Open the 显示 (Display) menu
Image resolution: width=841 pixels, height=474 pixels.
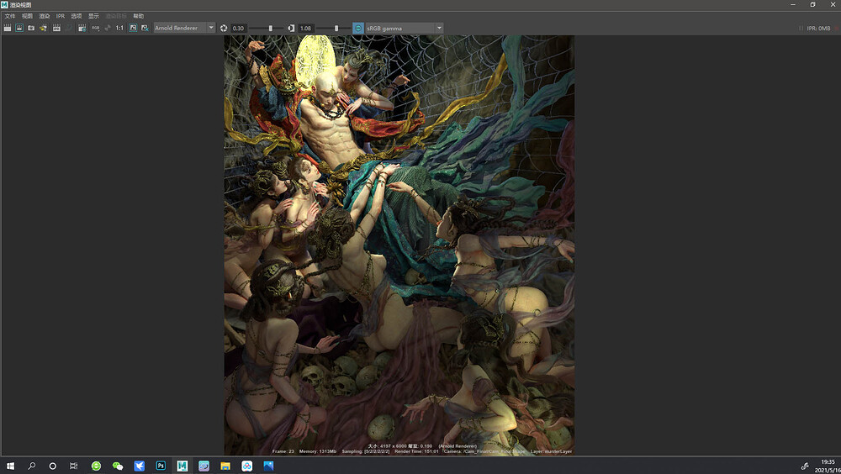pos(94,16)
